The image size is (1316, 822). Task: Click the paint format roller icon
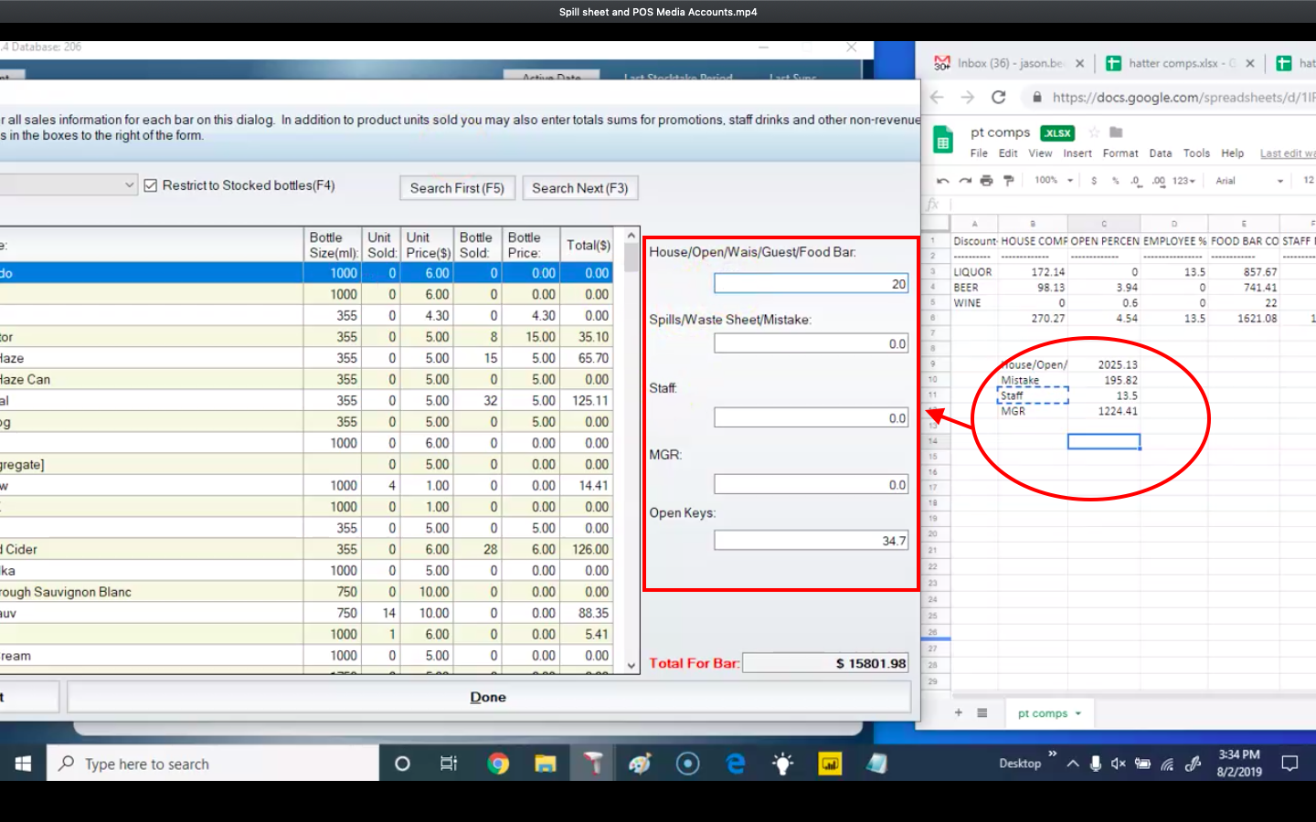(1008, 181)
